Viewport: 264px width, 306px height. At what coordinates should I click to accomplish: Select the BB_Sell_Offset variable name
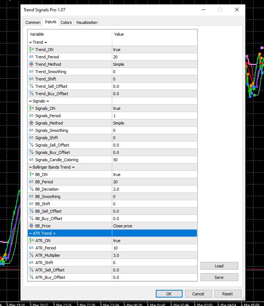[x=48, y=211]
